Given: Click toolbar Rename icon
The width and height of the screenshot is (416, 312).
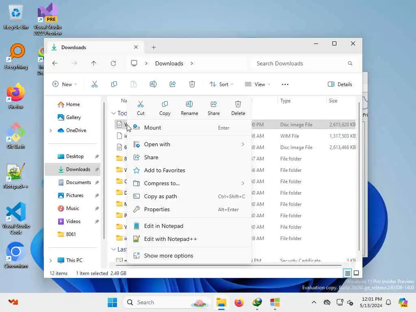Looking at the screenshot, I should click(153, 84).
